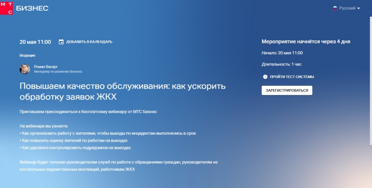
Task: Open the Русский language selector
Action: pyautogui.click(x=347, y=8)
